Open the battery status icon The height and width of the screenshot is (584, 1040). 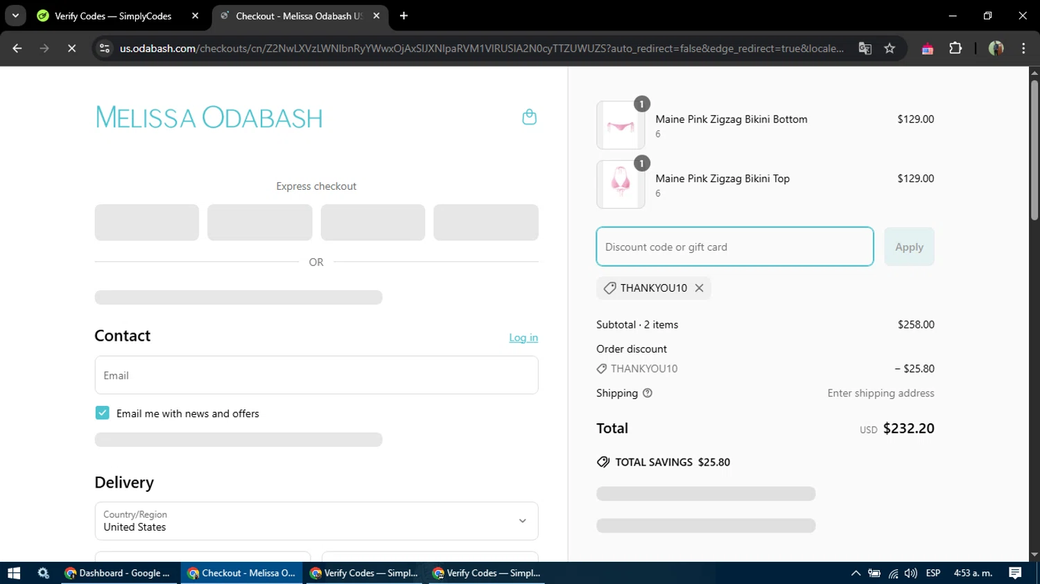click(x=874, y=573)
